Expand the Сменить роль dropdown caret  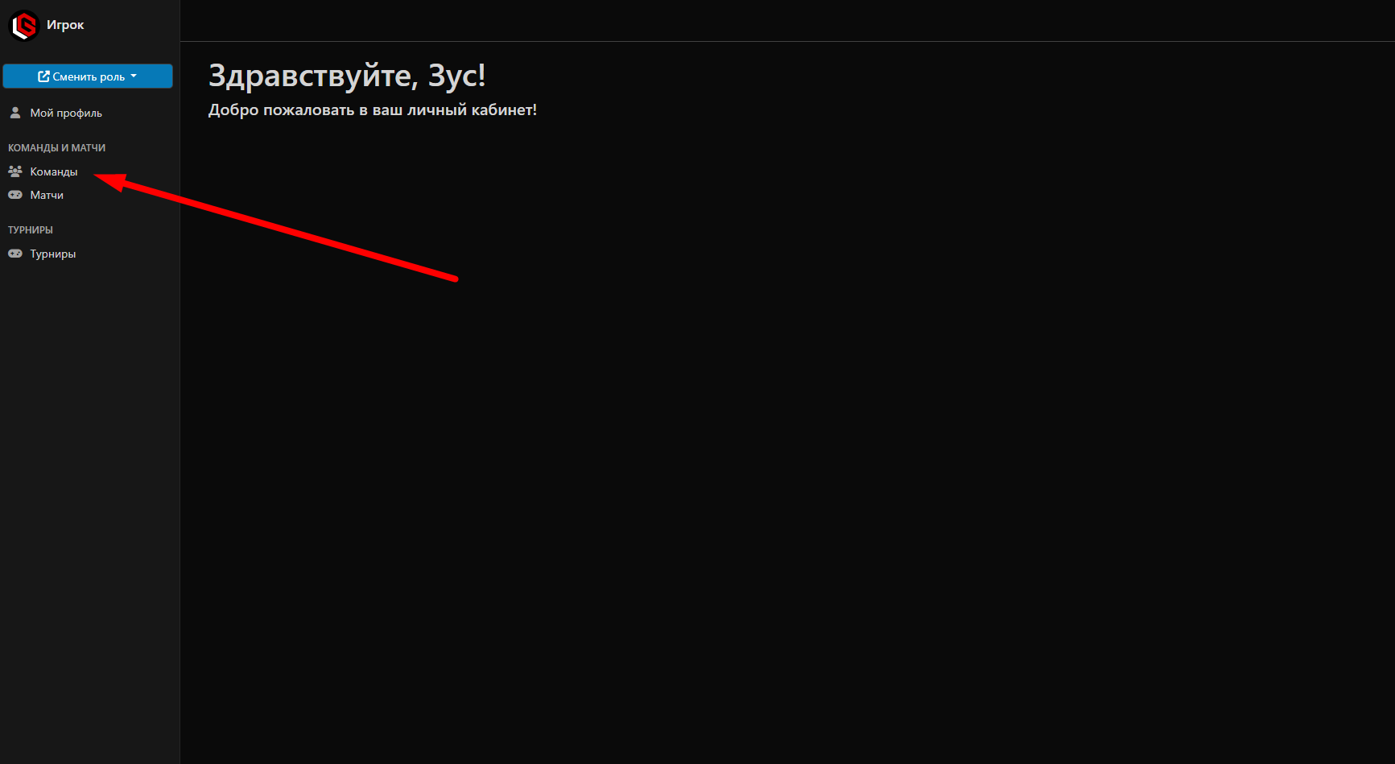[x=134, y=76]
